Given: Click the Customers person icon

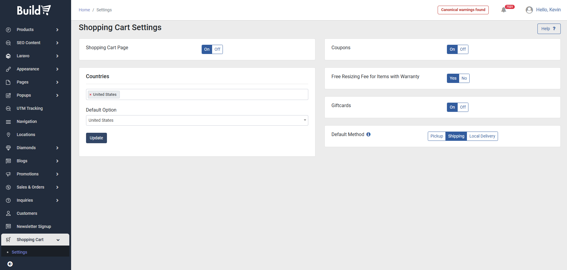Looking at the screenshot, I should point(8,214).
